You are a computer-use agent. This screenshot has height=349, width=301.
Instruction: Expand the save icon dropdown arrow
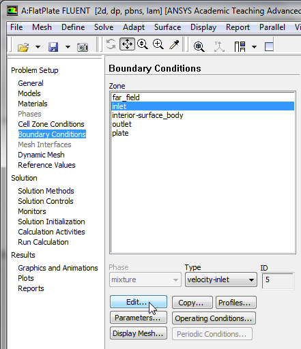(x=68, y=47)
